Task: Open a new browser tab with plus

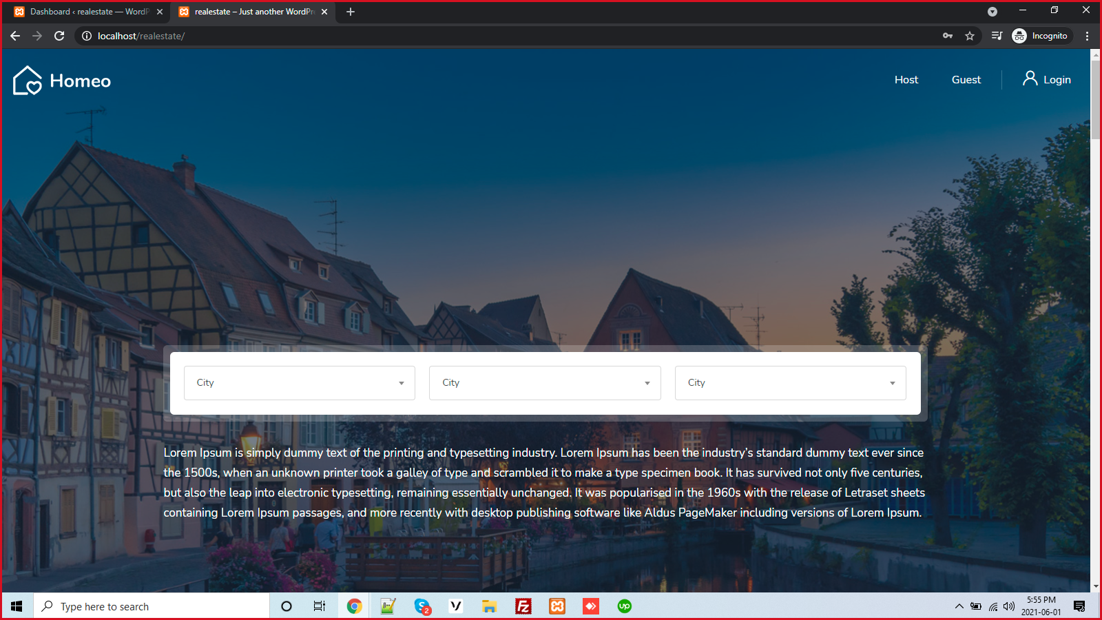Action: coord(351,12)
